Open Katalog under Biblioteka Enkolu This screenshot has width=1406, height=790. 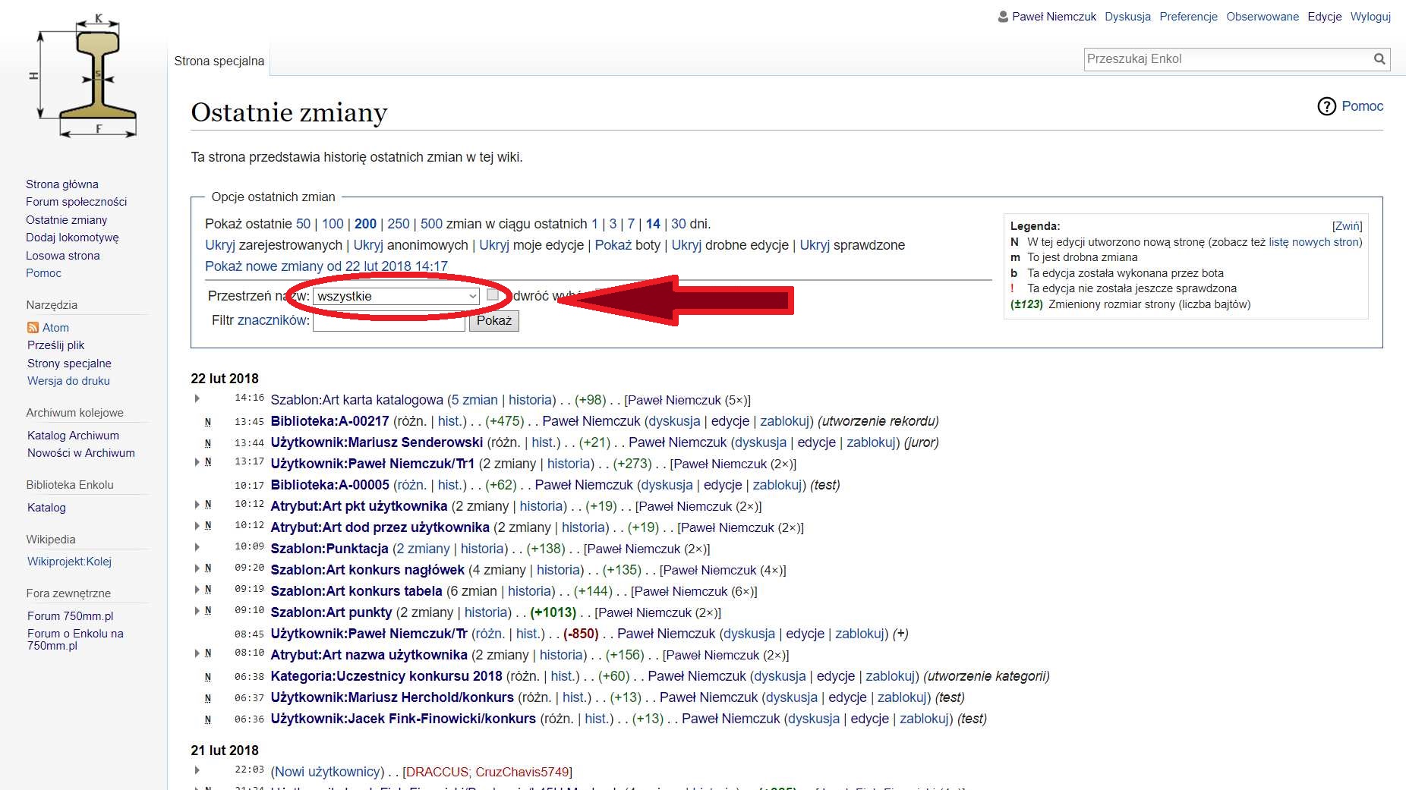pyautogui.click(x=46, y=508)
